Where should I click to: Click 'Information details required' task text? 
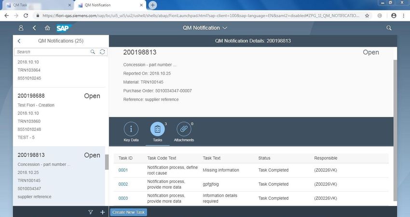[220, 198]
